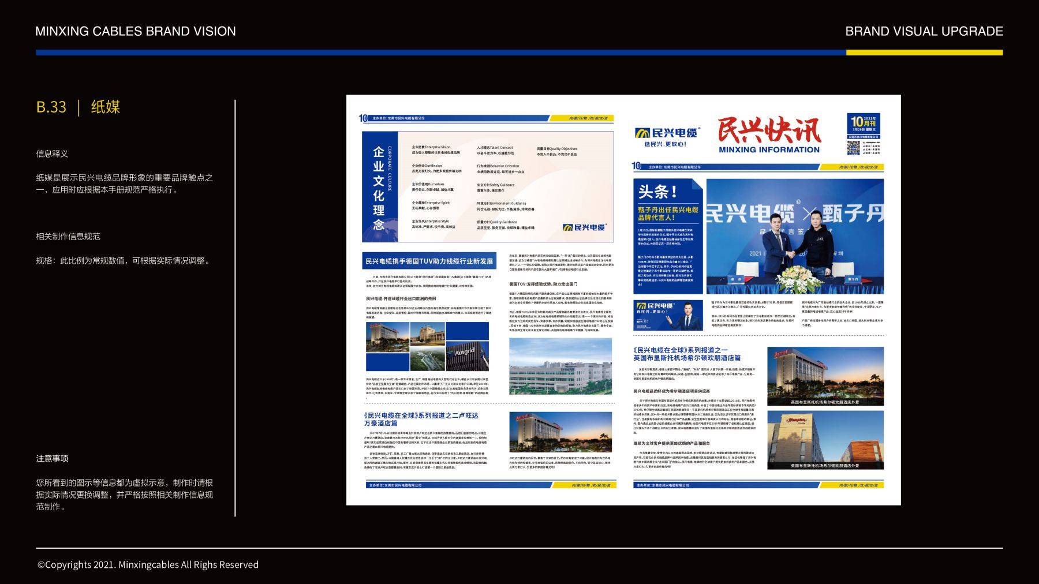
Task: Click the Marriott hotel photo on the left page
Action: 560,432
